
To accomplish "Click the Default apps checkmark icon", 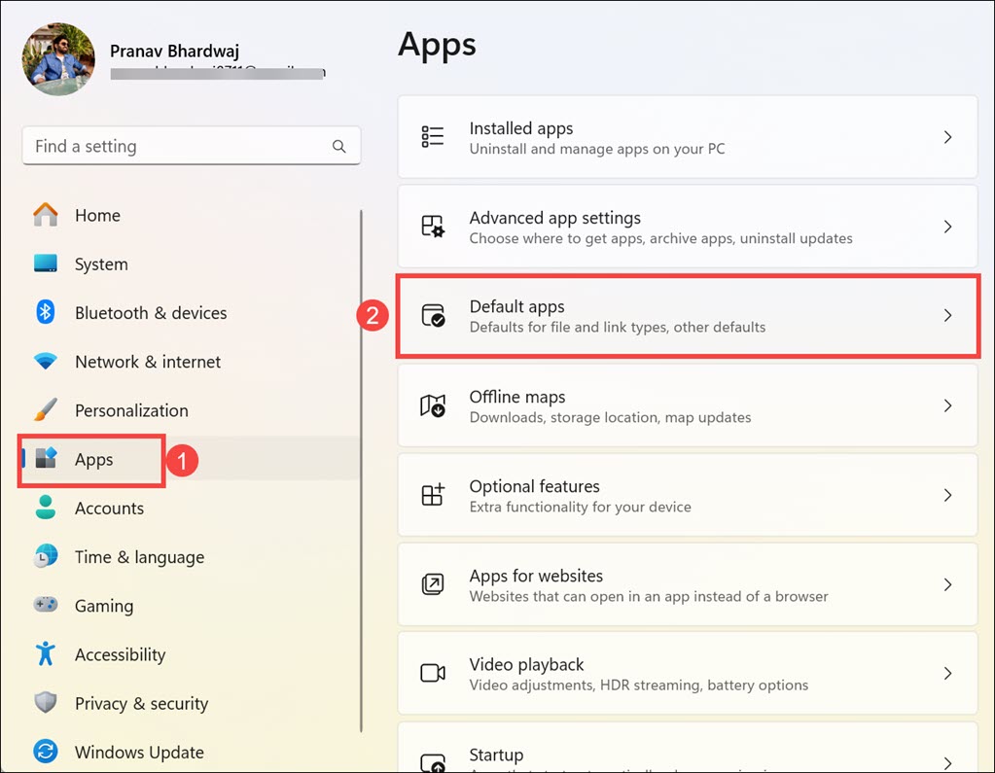I will (x=433, y=316).
